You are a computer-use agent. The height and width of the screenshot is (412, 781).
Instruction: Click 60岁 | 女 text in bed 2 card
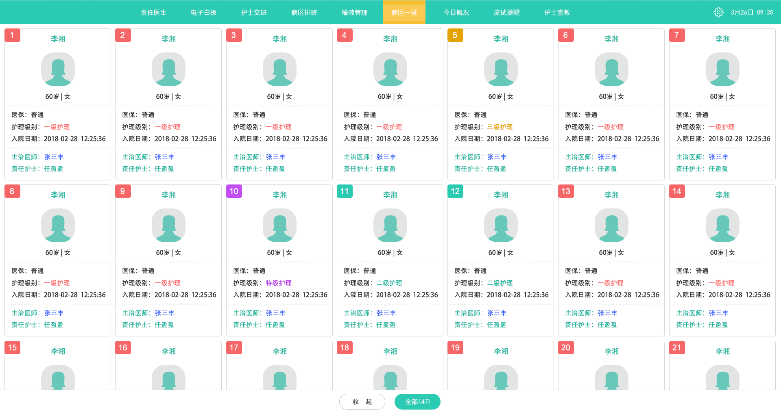pos(168,96)
